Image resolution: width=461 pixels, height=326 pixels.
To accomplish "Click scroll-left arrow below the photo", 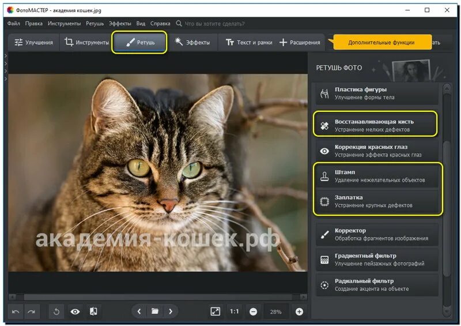I will coord(12,297).
